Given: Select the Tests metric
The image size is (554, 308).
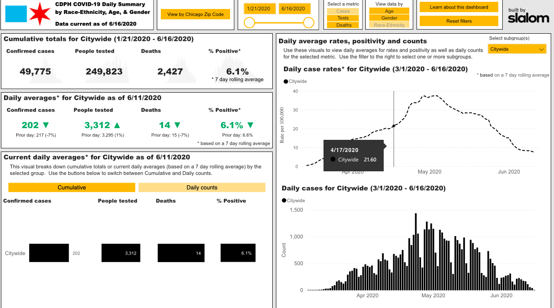Looking at the screenshot, I should pos(343,18).
